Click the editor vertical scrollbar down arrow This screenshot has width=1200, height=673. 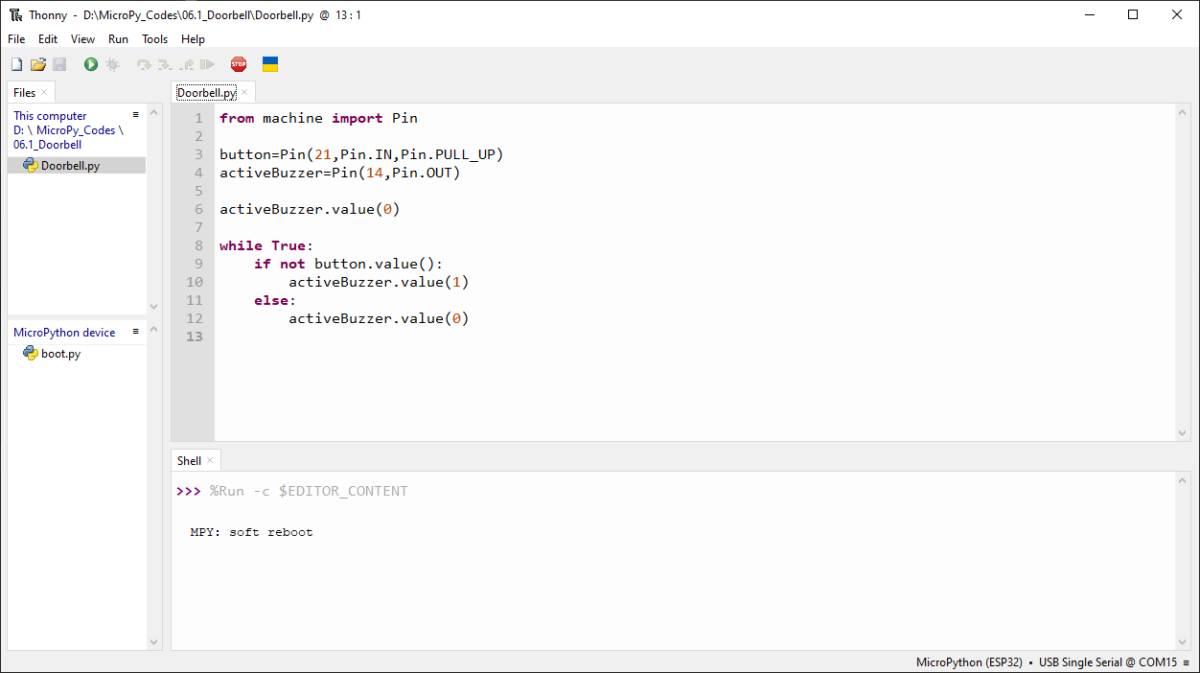click(1183, 433)
